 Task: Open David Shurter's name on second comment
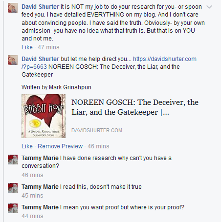coord(40,59)
